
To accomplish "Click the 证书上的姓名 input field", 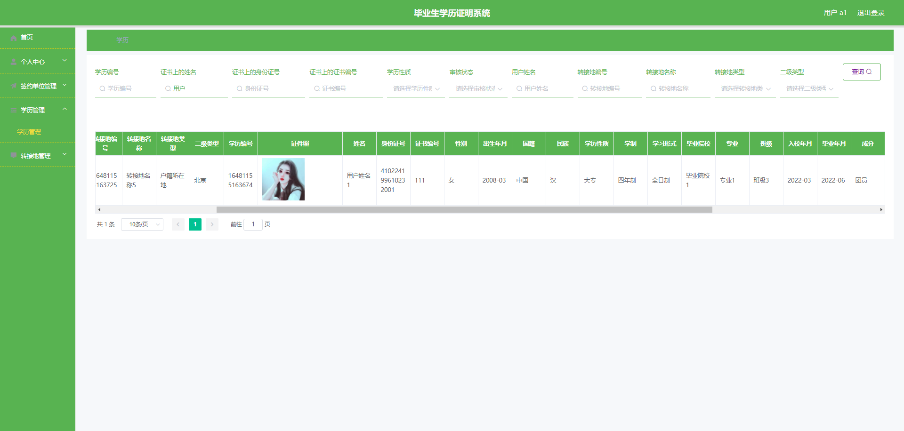I will [194, 88].
